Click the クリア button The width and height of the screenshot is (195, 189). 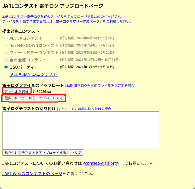click(x=76, y=152)
